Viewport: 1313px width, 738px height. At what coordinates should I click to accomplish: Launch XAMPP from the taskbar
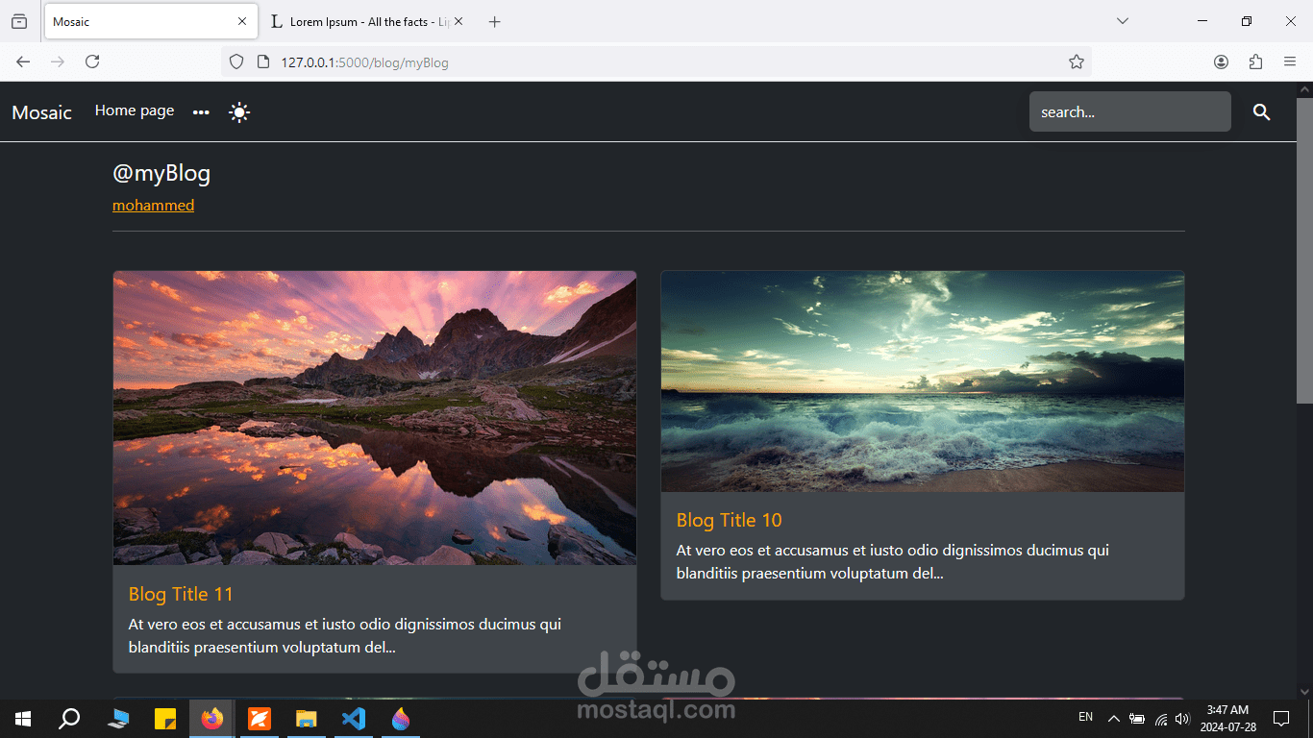coord(260,718)
